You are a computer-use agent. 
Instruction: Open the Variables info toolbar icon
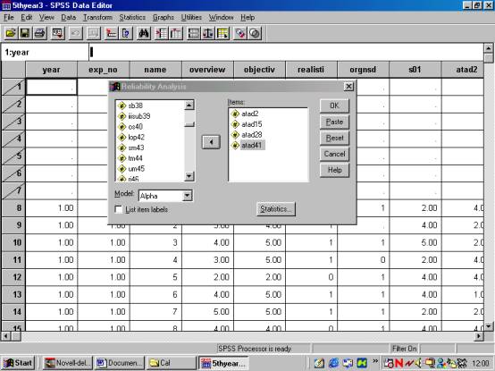click(125, 33)
